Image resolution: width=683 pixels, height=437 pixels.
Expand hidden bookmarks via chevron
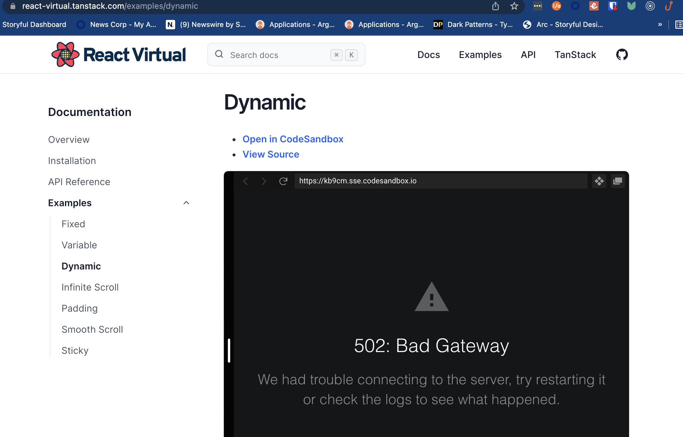coord(660,24)
